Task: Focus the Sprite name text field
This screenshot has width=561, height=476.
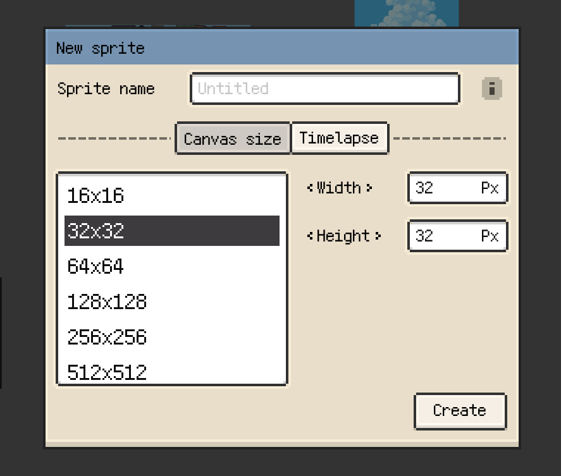Action: [x=324, y=88]
